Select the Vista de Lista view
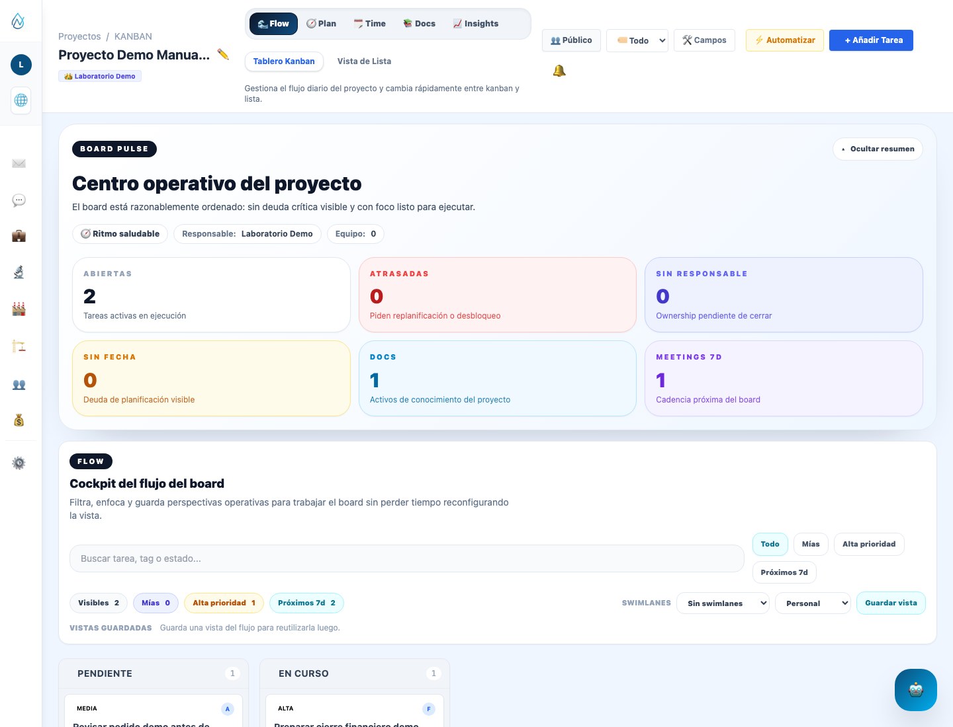 pyautogui.click(x=364, y=61)
